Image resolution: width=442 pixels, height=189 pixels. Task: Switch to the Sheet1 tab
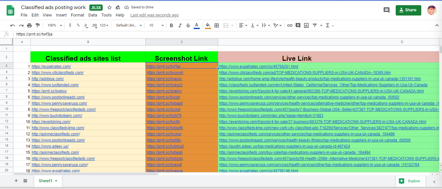pos(45,181)
